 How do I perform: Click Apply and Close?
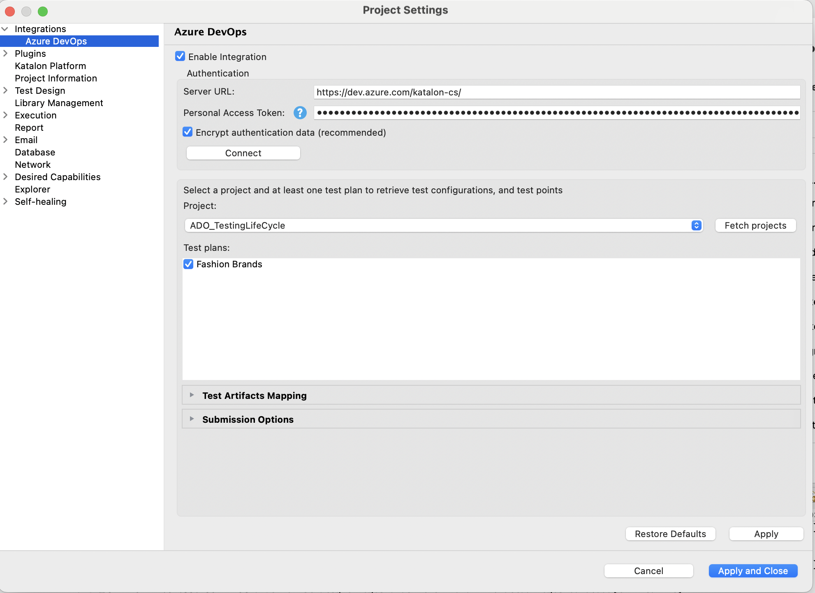click(x=752, y=571)
